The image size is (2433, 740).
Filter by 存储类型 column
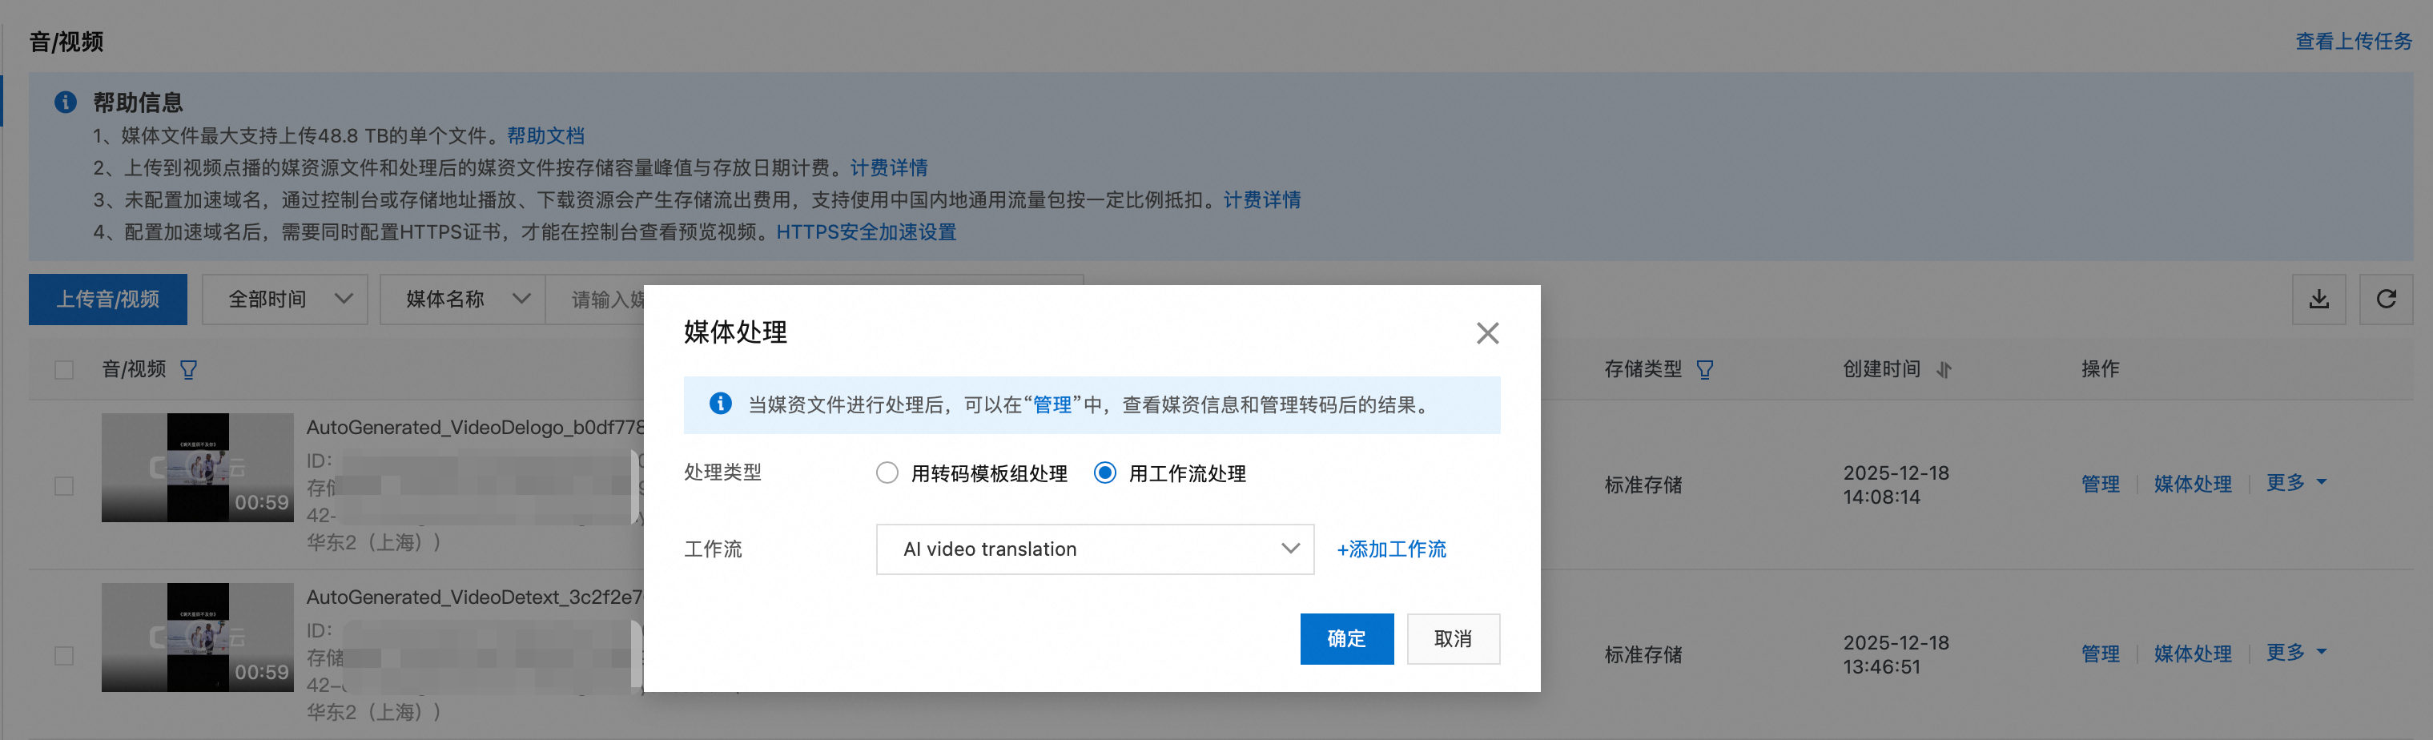1705,369
